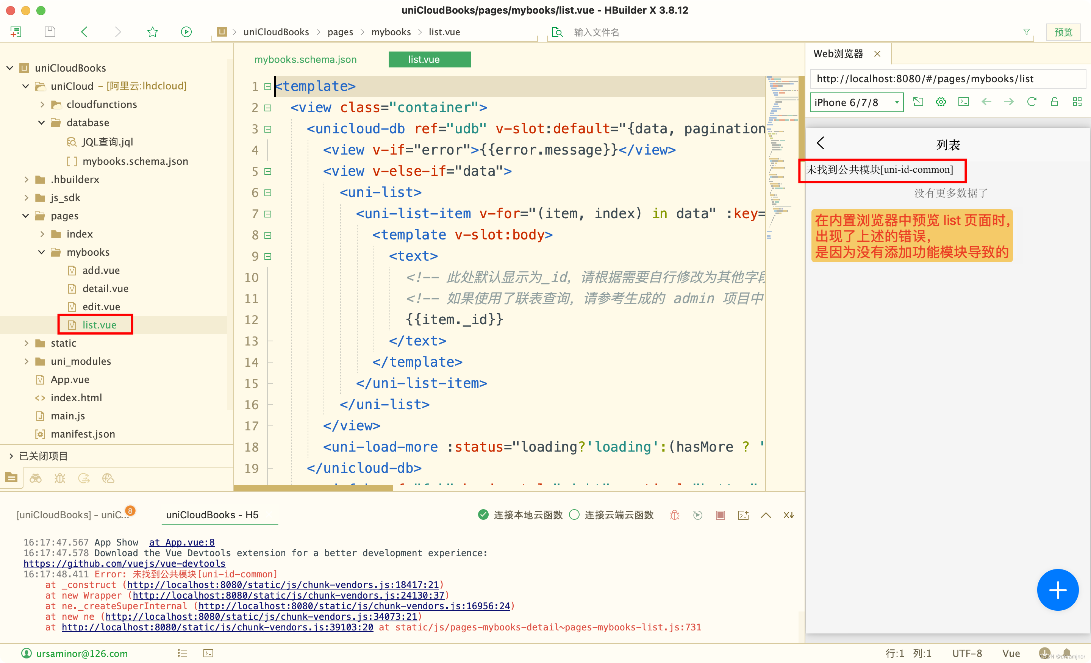Expand the 已关闭项目 section

[11, 456]
